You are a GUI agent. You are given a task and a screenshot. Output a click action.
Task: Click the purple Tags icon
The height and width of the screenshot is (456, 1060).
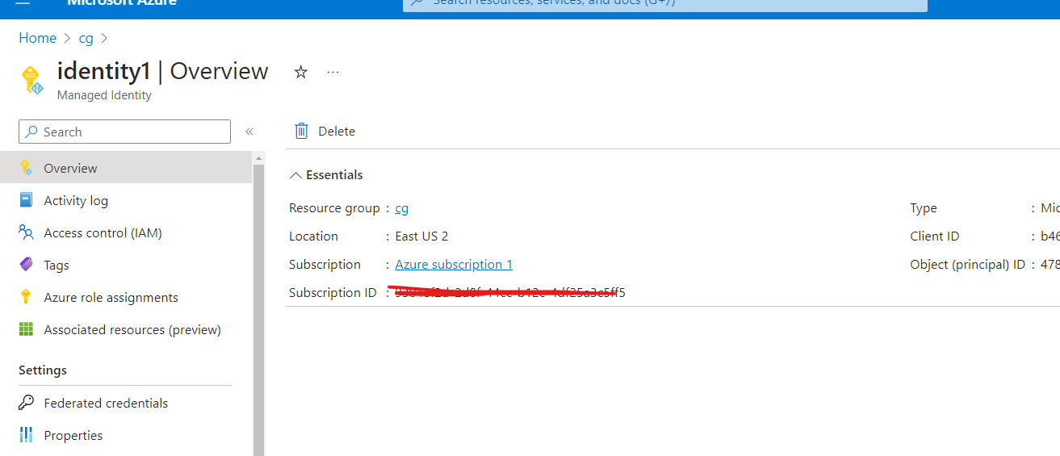[26, 265]
